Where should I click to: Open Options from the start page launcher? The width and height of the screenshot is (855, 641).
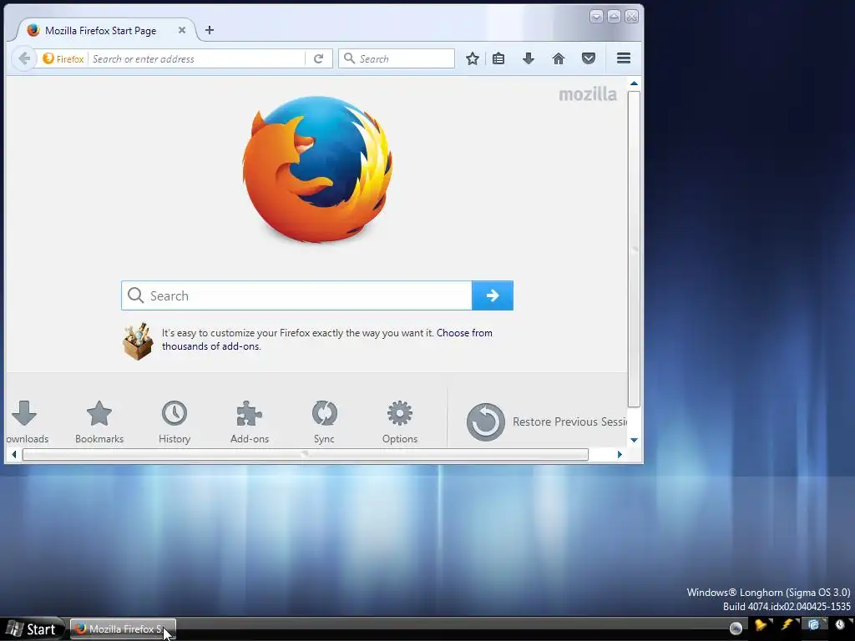(x=400, y=422)
